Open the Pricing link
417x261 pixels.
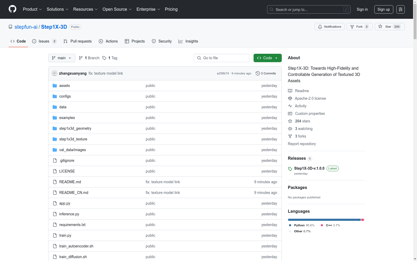pos(171,9)
